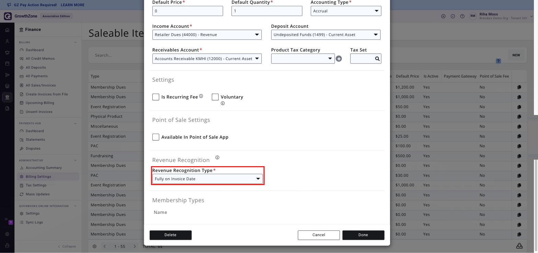Click the Default Price input field
The image size is (538, 253).
[x=188, y=11]
